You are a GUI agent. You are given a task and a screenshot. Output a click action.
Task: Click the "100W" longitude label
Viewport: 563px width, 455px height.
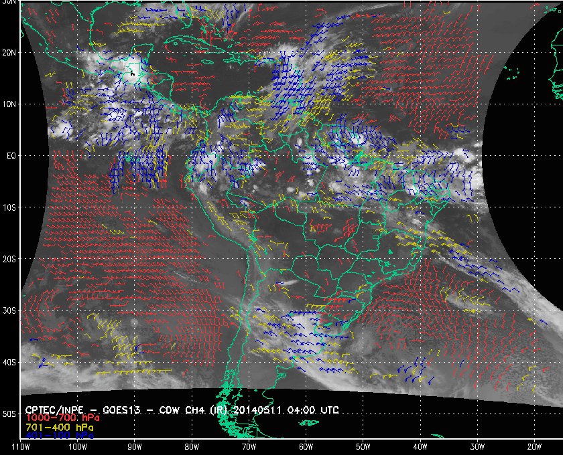[78, 447]
